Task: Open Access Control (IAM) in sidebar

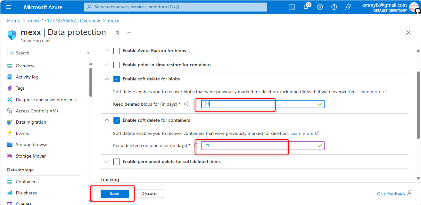Action: tap(37, 111)
